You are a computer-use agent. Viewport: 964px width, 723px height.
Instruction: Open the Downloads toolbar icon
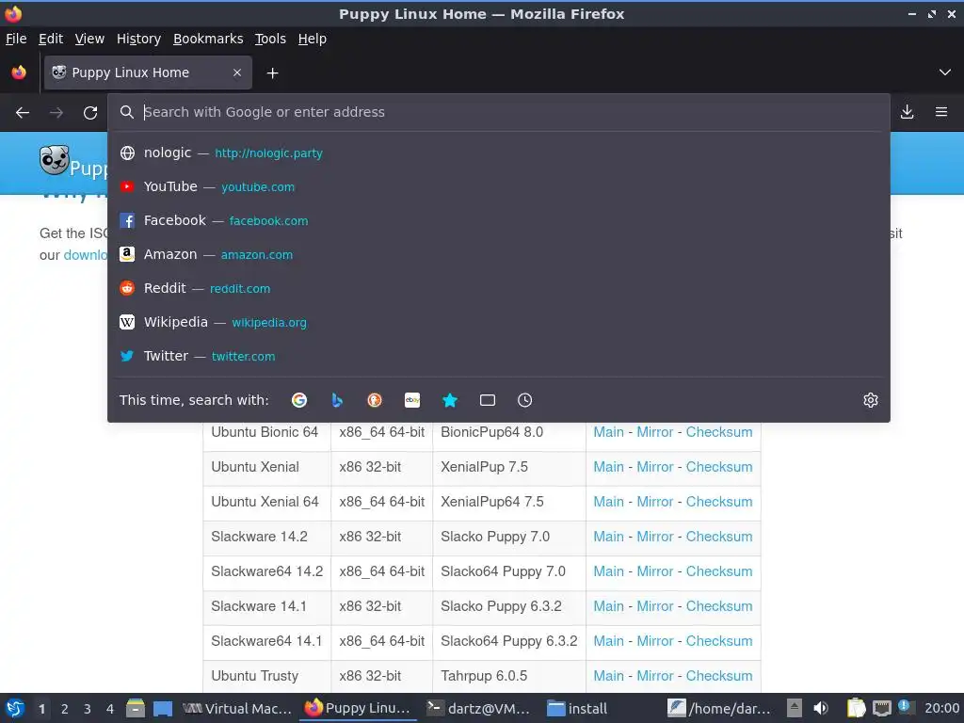[907, 112]
